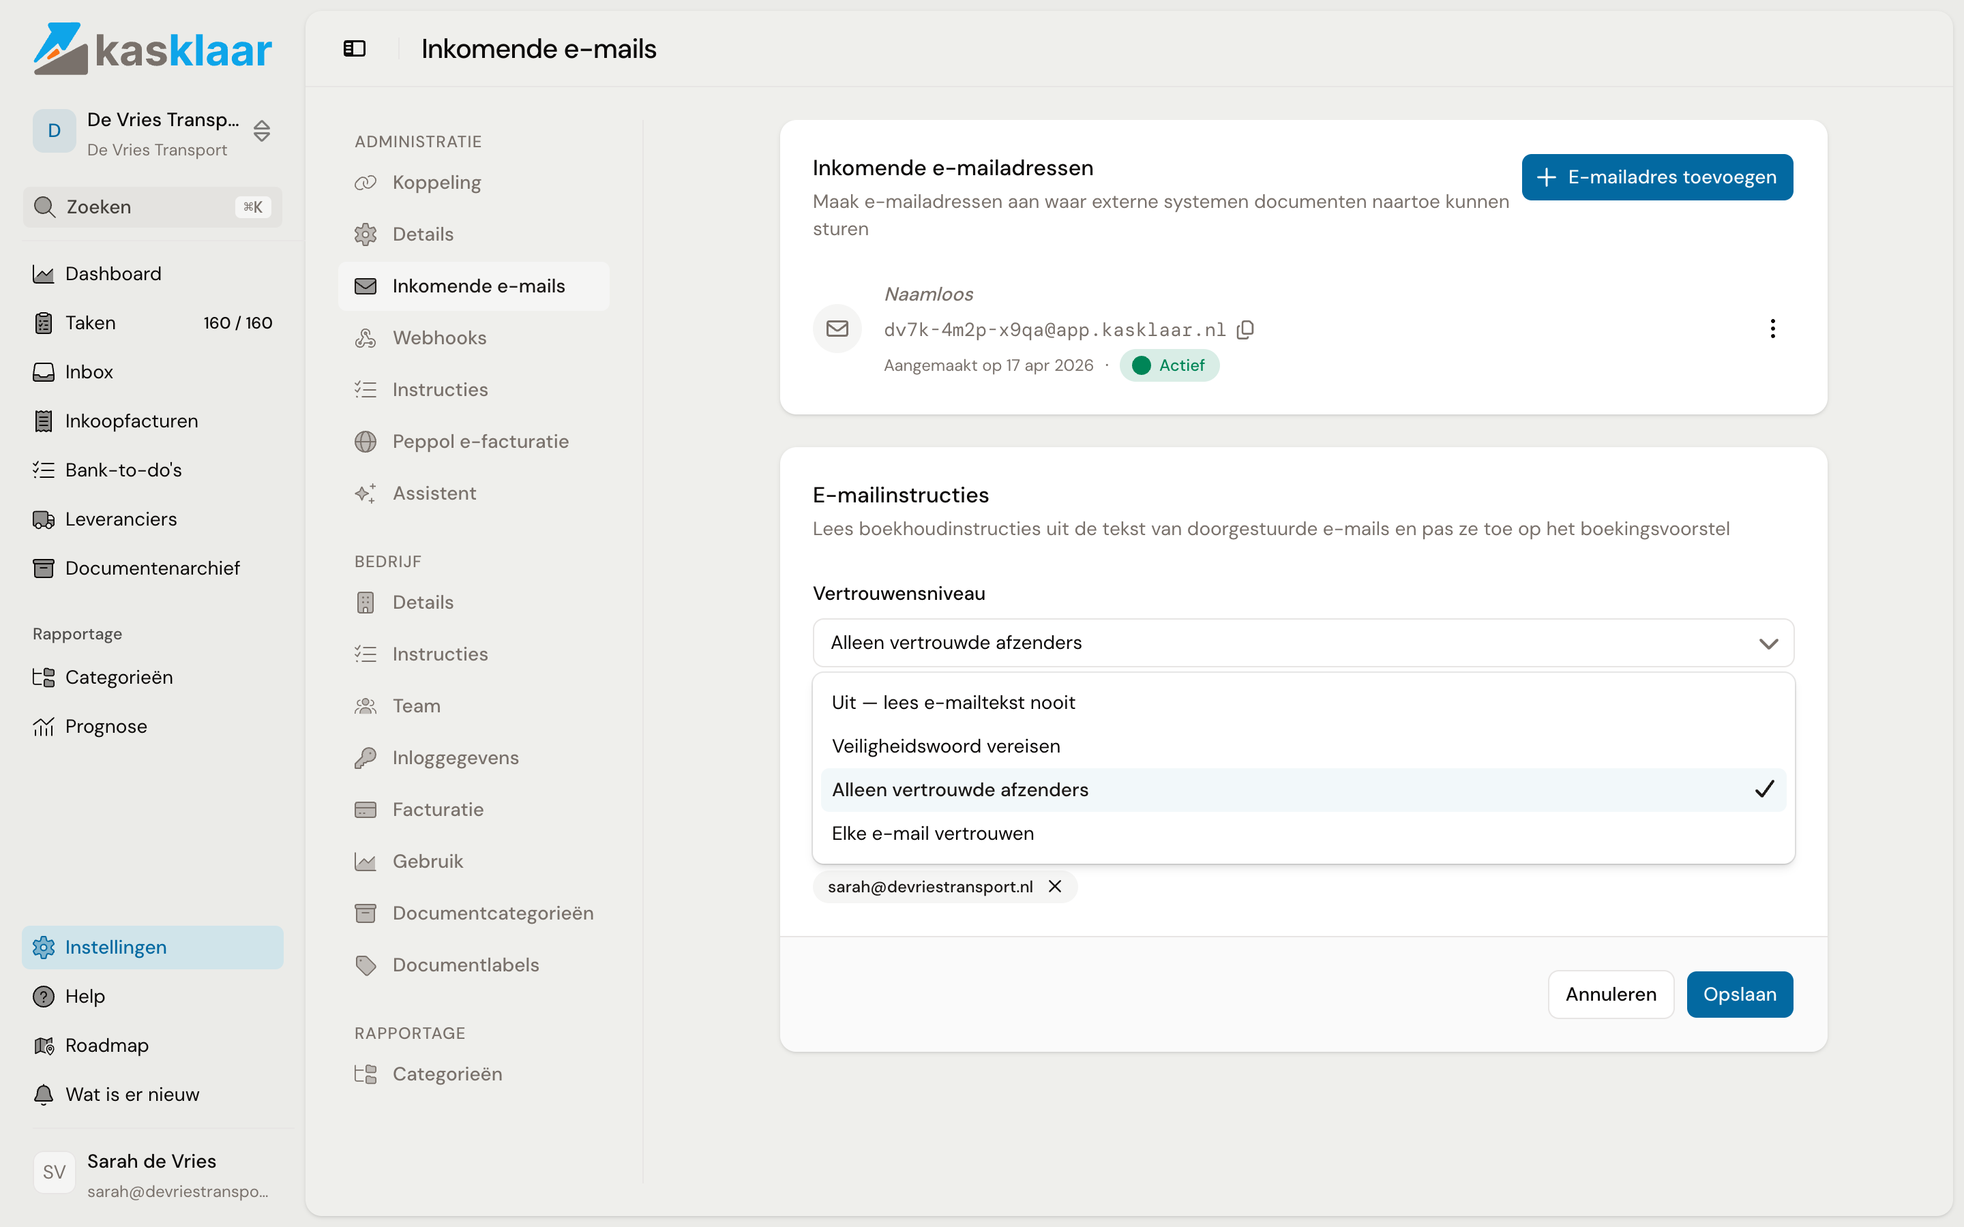Viewport: 1964px width, 1227px height.
Task: Open Help in sidebar
Action: (x=153, y=997)
